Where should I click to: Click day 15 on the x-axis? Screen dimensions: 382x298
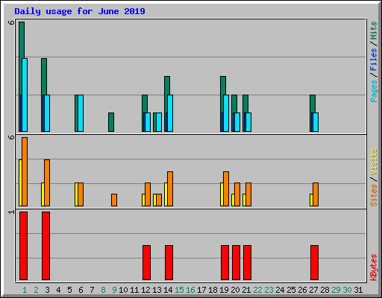pos(179,290)
